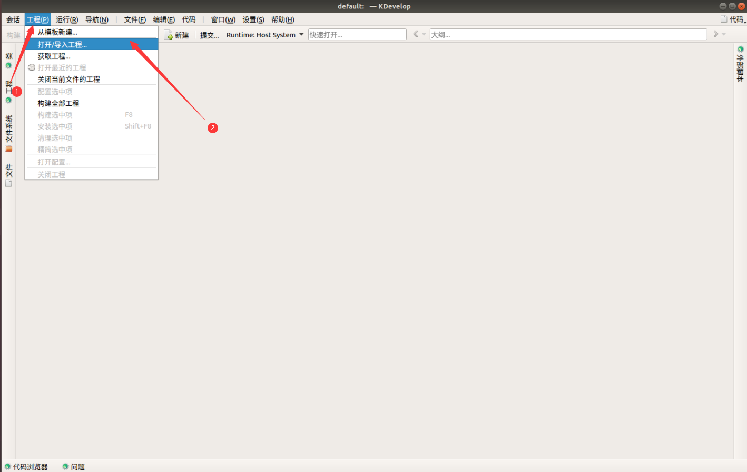Open the forward history dropdown arrow

tap(724, 34)
